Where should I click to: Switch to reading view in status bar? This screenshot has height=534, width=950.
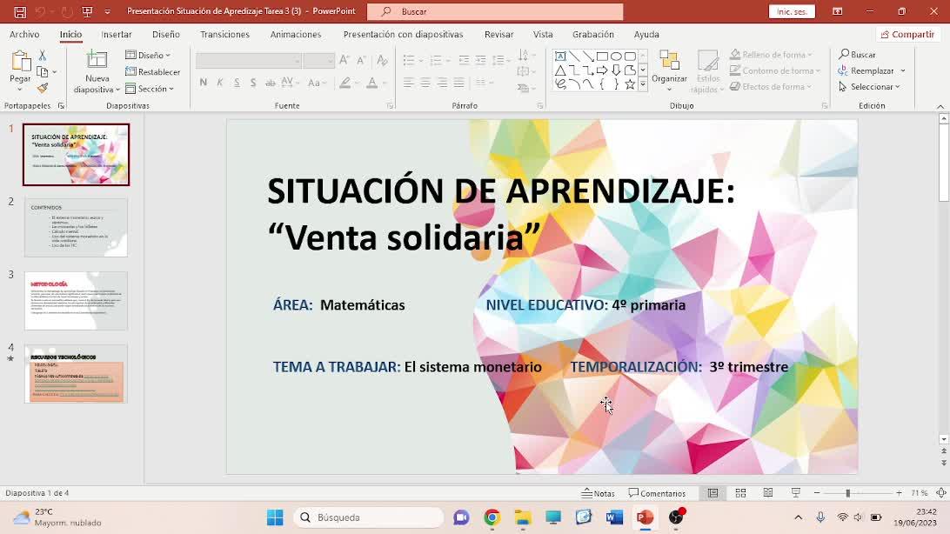click(767, 493)
